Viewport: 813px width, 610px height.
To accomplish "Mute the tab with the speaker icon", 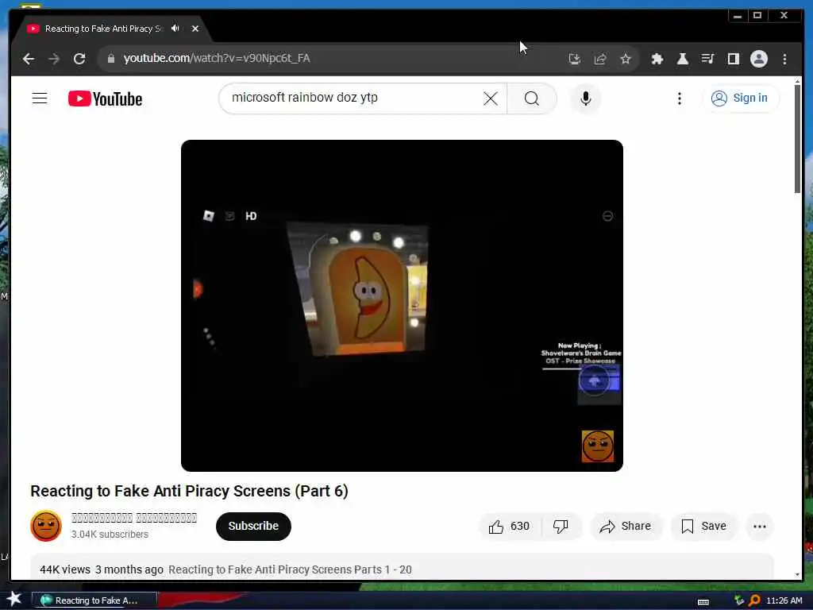I will click(175, 29).
